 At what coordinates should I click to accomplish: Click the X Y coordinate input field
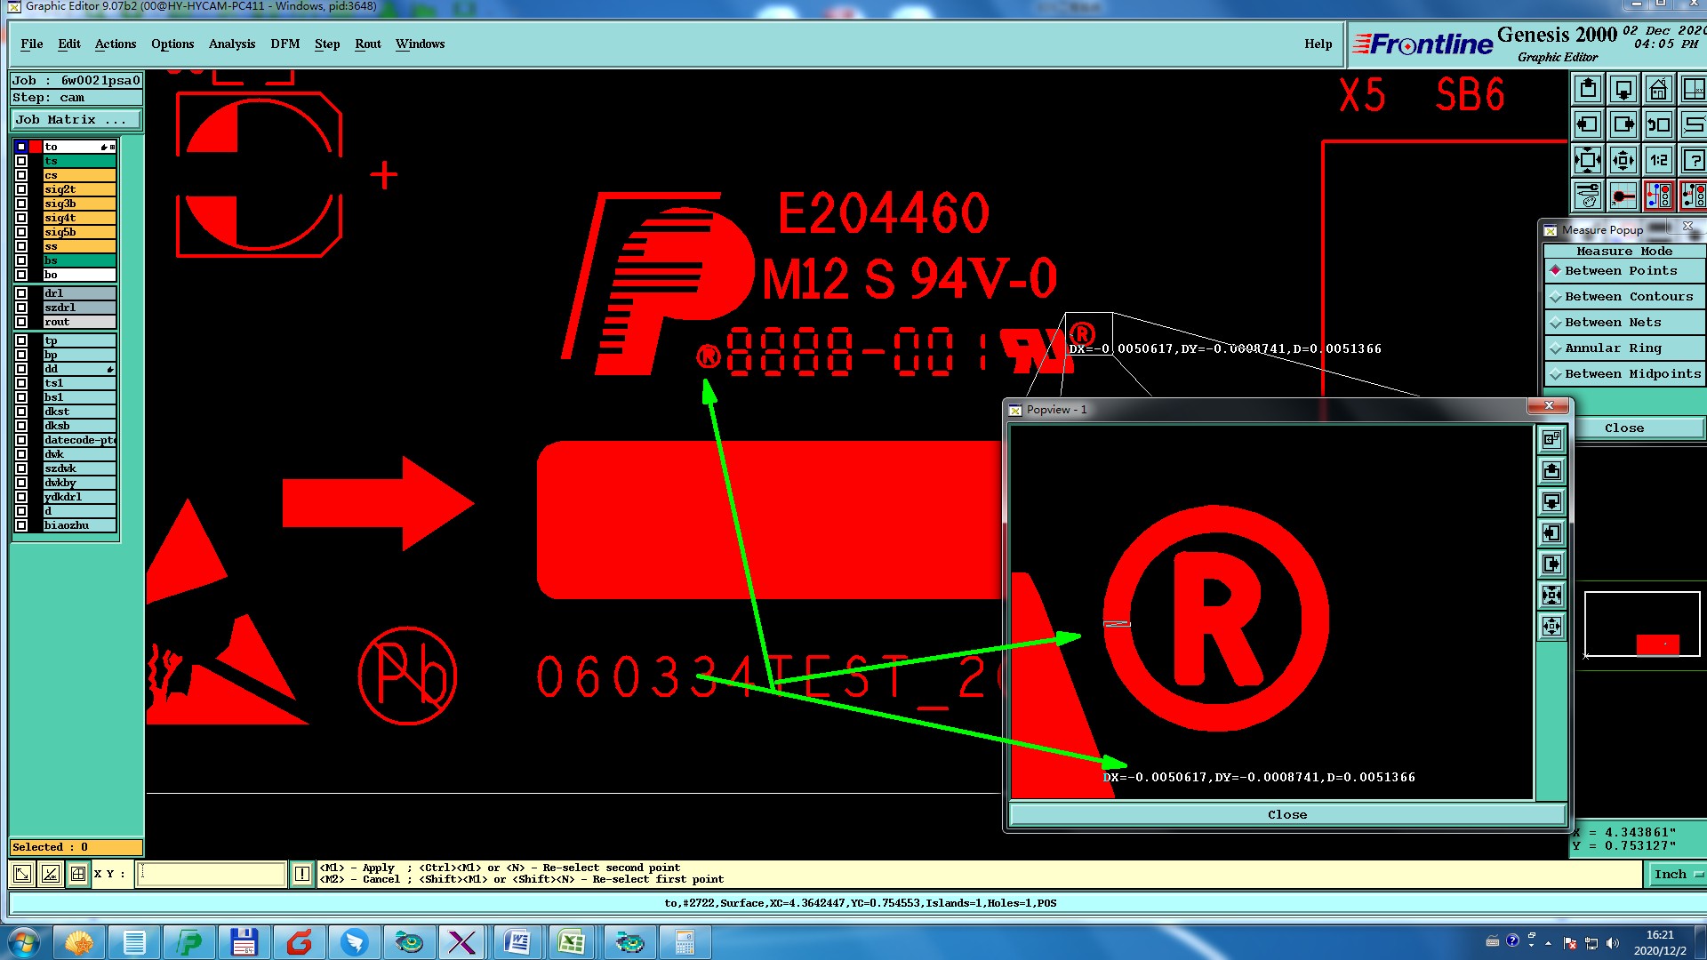212,875
